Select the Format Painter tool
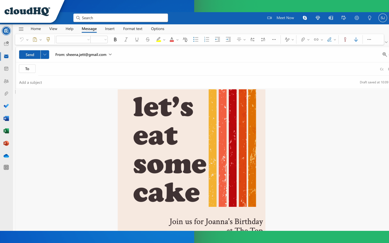 click(48, 39)
